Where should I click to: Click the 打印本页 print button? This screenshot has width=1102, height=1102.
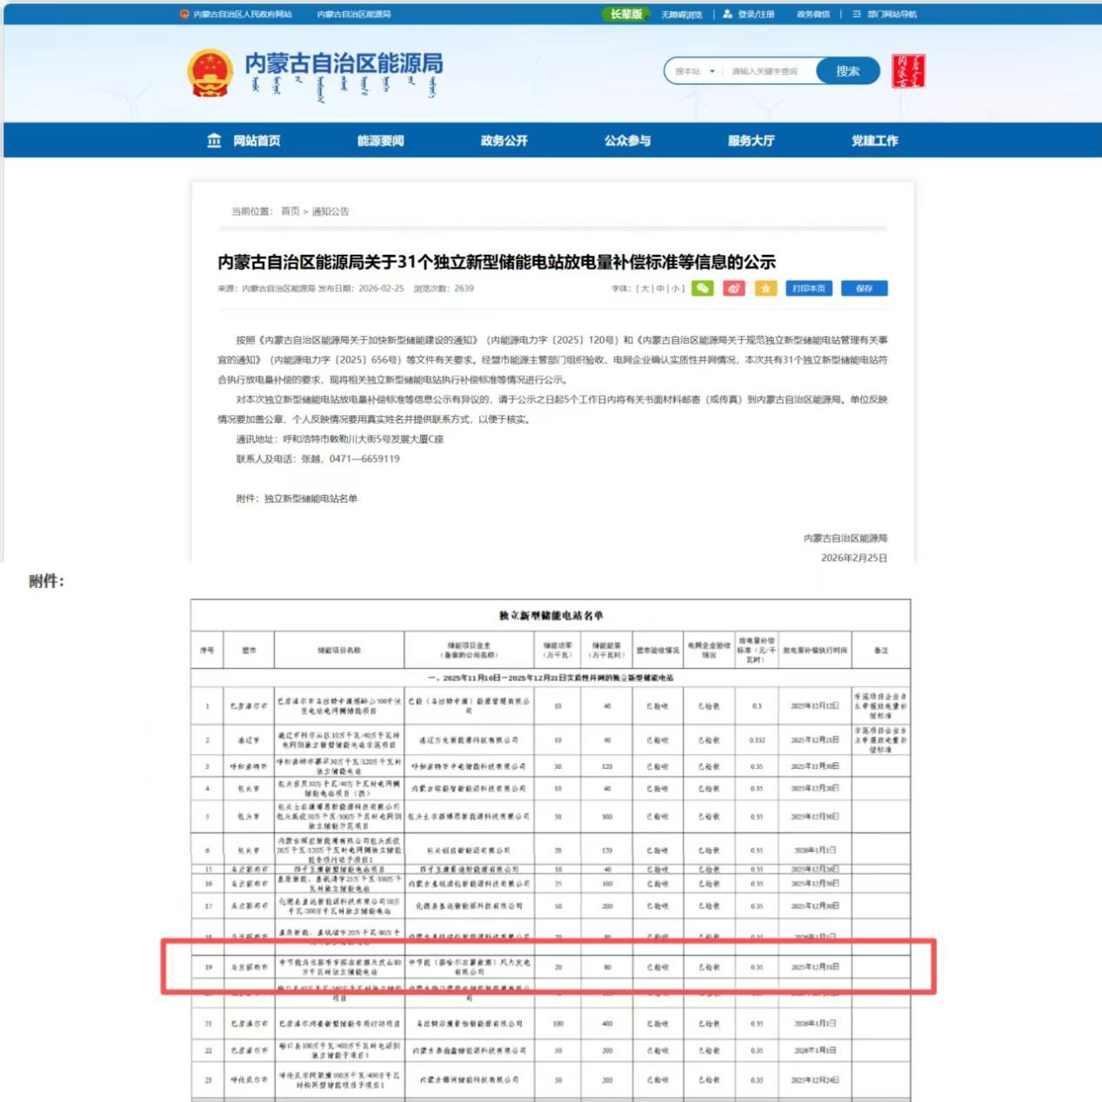click(x=809, y=289)
